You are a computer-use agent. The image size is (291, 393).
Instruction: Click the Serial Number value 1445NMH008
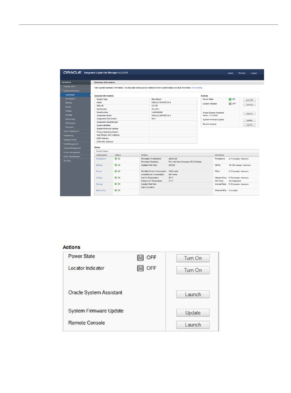[x=158, y=112]
